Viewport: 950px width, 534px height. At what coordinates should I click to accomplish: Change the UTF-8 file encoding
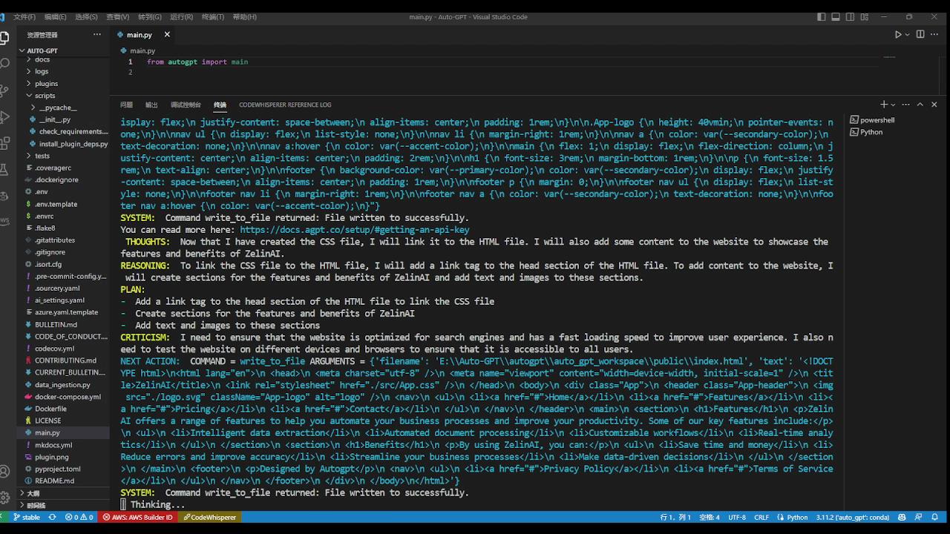coord(737,517)
